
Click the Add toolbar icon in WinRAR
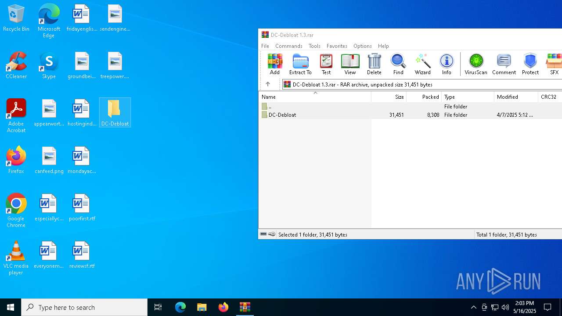click(275, 64)
